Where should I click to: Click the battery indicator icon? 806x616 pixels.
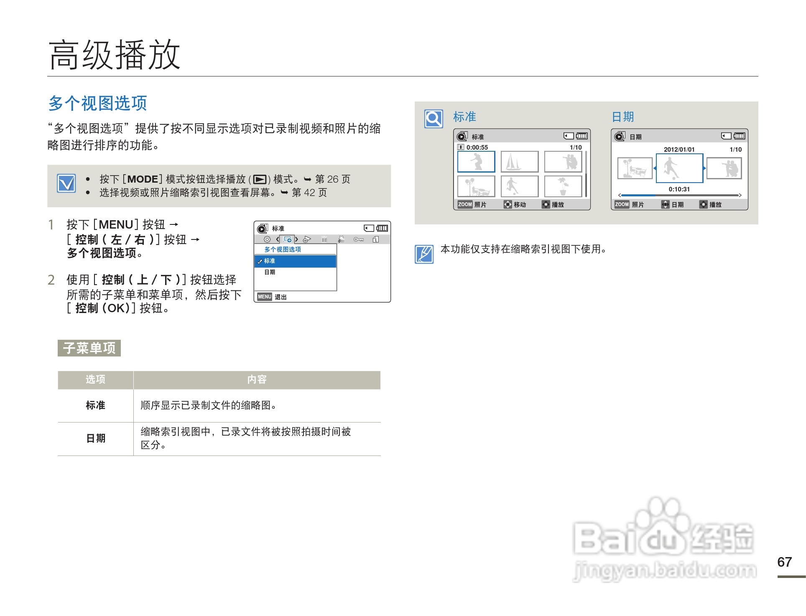pyautogui.click(x=382, y=228)
